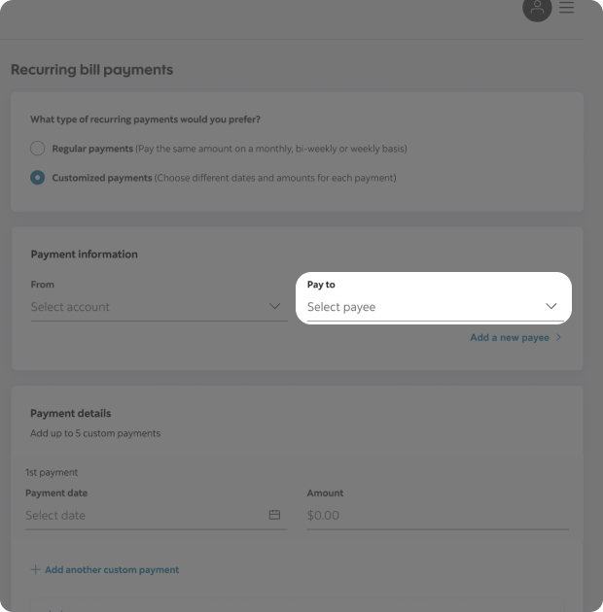The width and height of the screenshot is (603, 612).
Task: Click Add another custom payment link
Action: [112, 570]
